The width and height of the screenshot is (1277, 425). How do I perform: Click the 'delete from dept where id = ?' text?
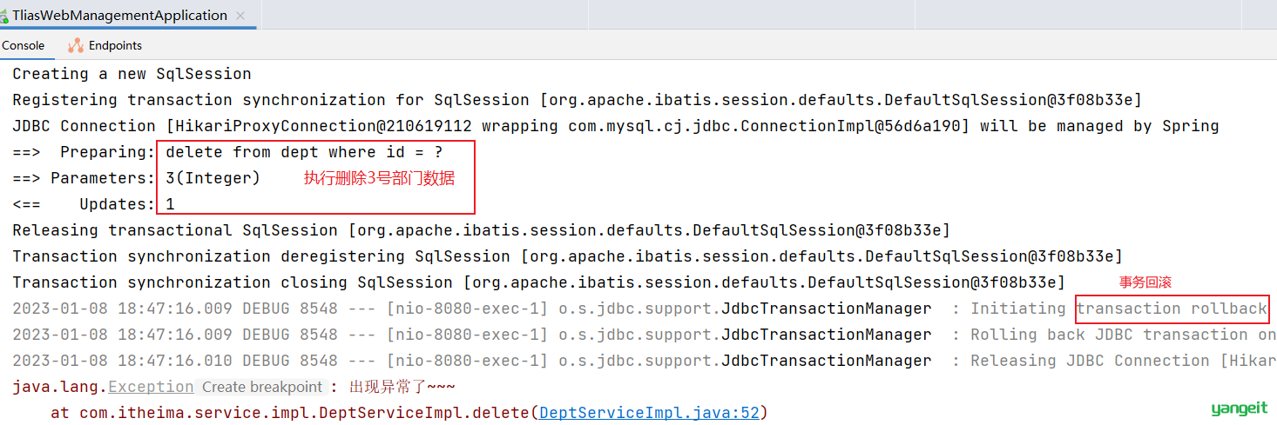[x=304, y=152]
